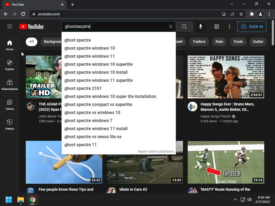Choose suggestion 'ghost spectre 21h1'
This screenshot has width=275, height=206.
pos(119,89)
